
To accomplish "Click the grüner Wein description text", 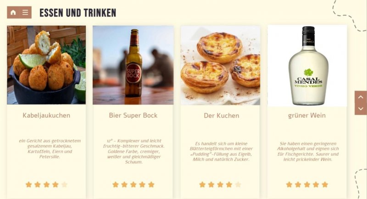I will pyautogui.click(x=308, y=151).
